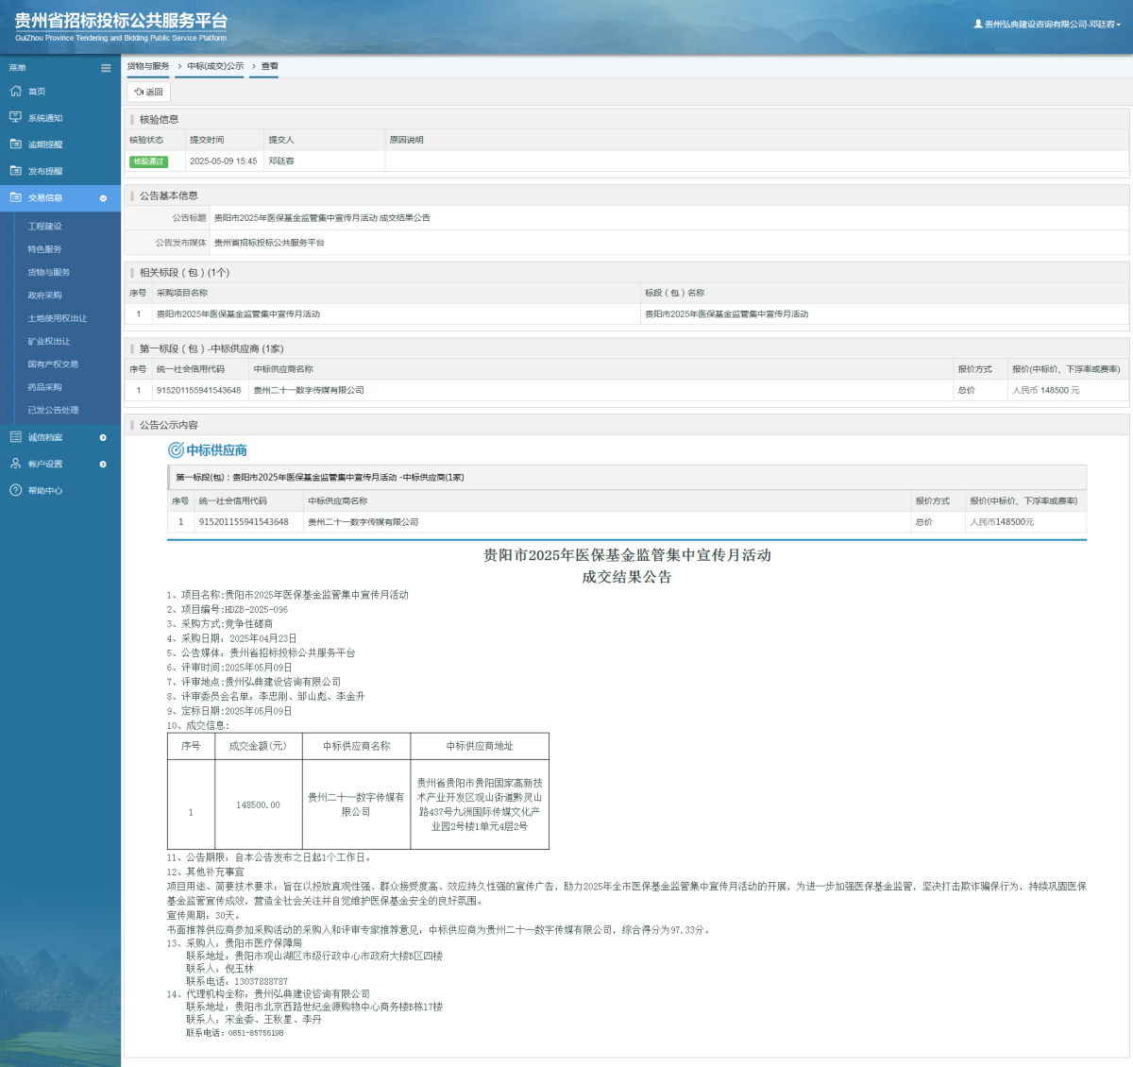Click the folder icon for 逾期提醒
Image resolution: width=1133 pixels, height=1067 pixels.
[15, 144]
